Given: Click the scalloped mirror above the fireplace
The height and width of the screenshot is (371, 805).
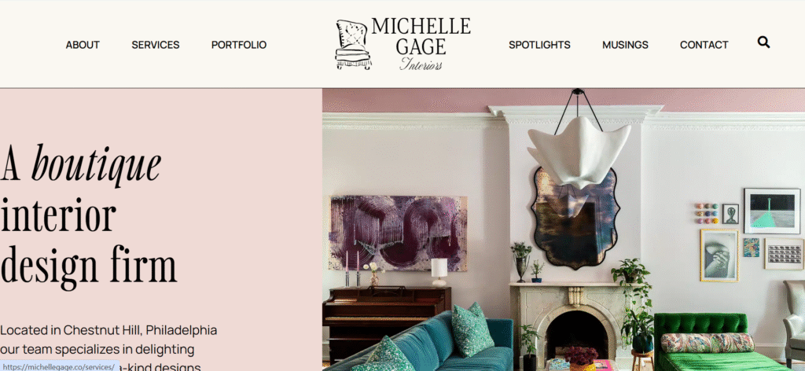Looking at the screenshot, I should tap(575, 218).
